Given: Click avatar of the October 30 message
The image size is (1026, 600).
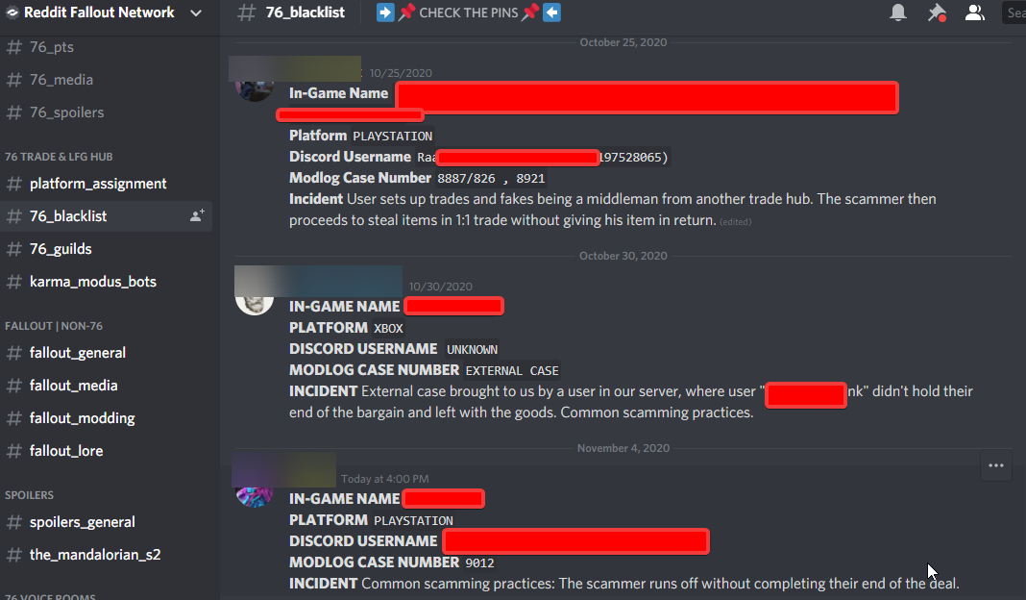Looking at the screenshot, I should click(255, 305).
